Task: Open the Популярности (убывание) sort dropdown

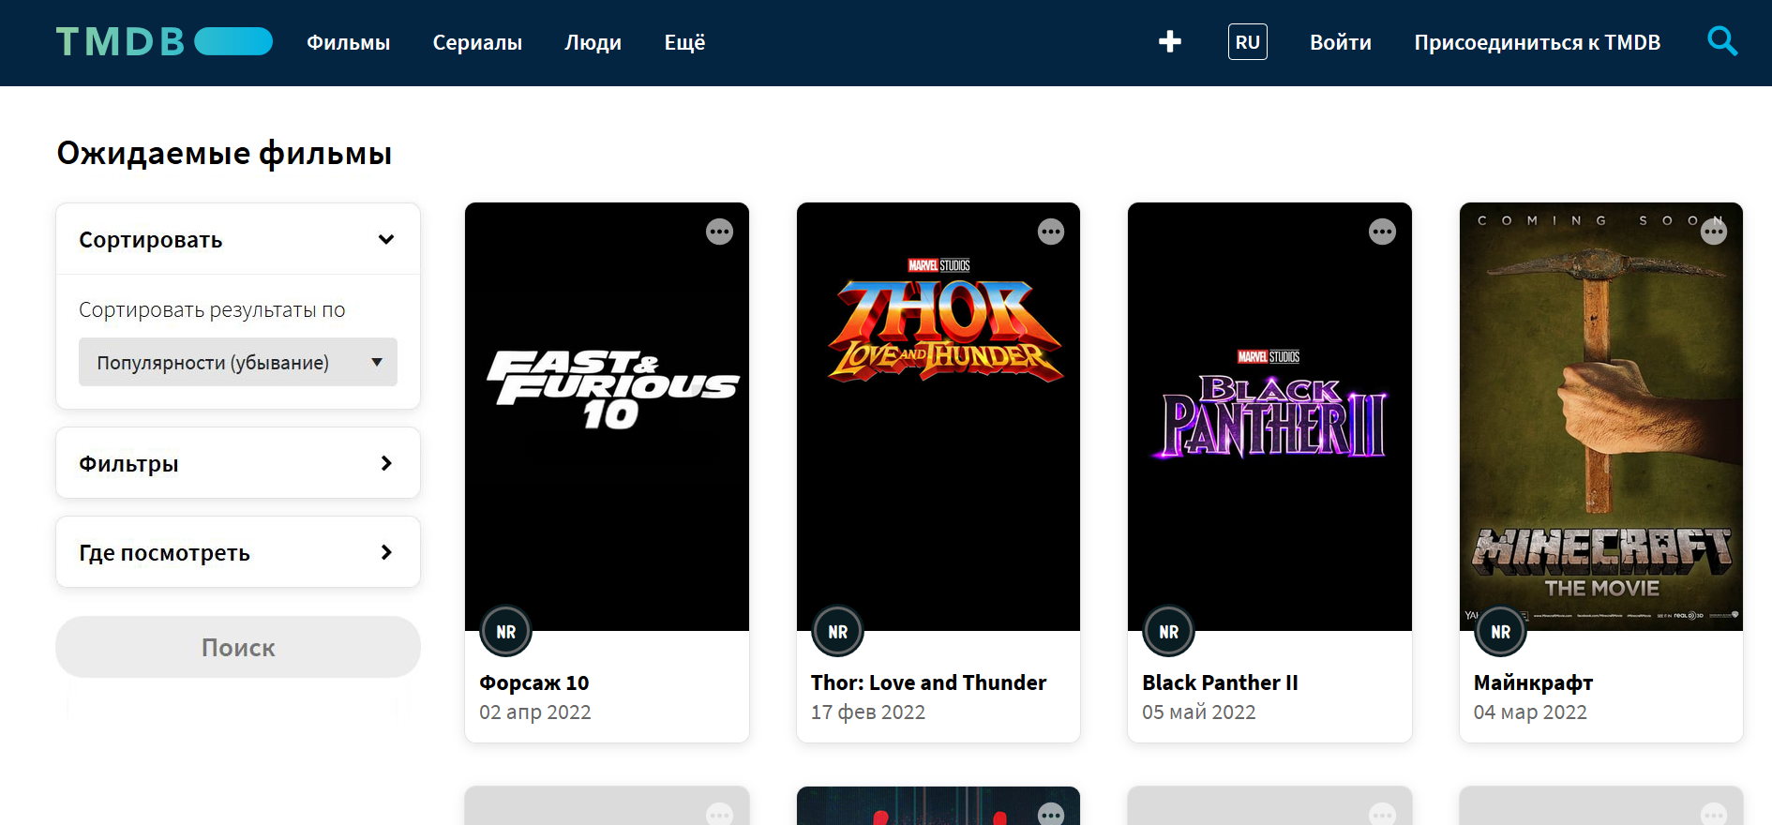Action: [237, 362]
